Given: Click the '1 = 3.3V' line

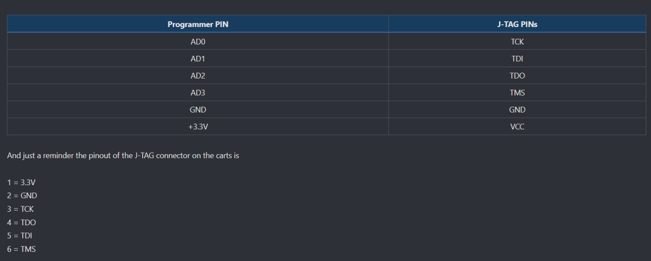Looking at the screenshot, I should 21,182.
